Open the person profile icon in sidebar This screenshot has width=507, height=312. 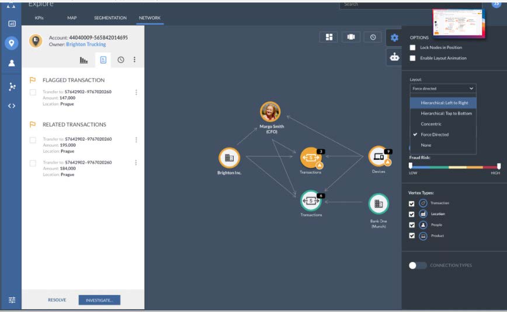point(12,63)
